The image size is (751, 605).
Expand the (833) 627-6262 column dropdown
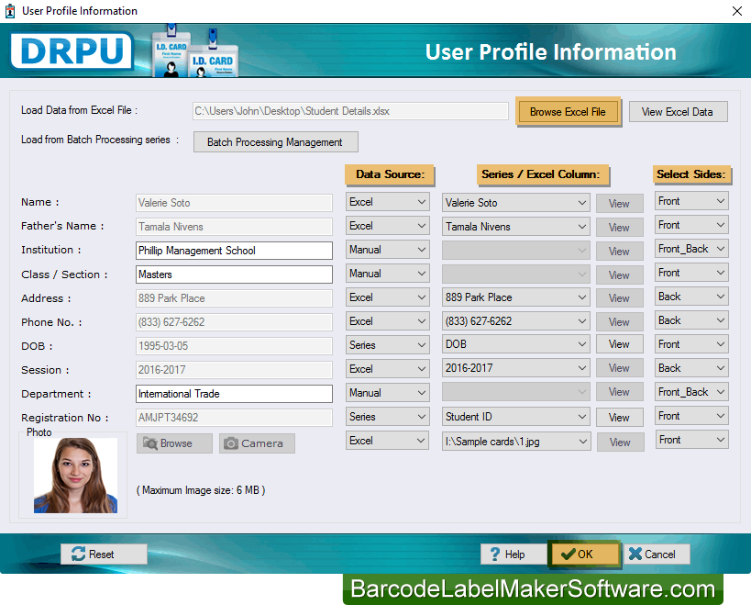tap(516, 321)
